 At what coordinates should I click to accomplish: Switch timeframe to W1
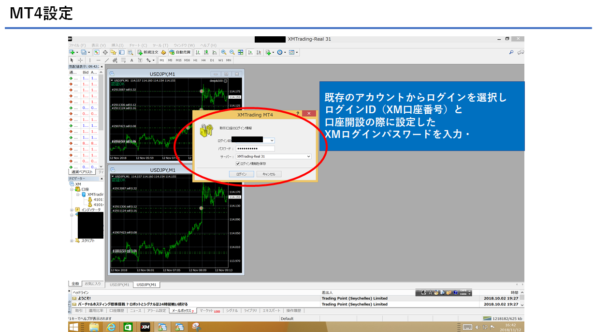pos(220,60)
